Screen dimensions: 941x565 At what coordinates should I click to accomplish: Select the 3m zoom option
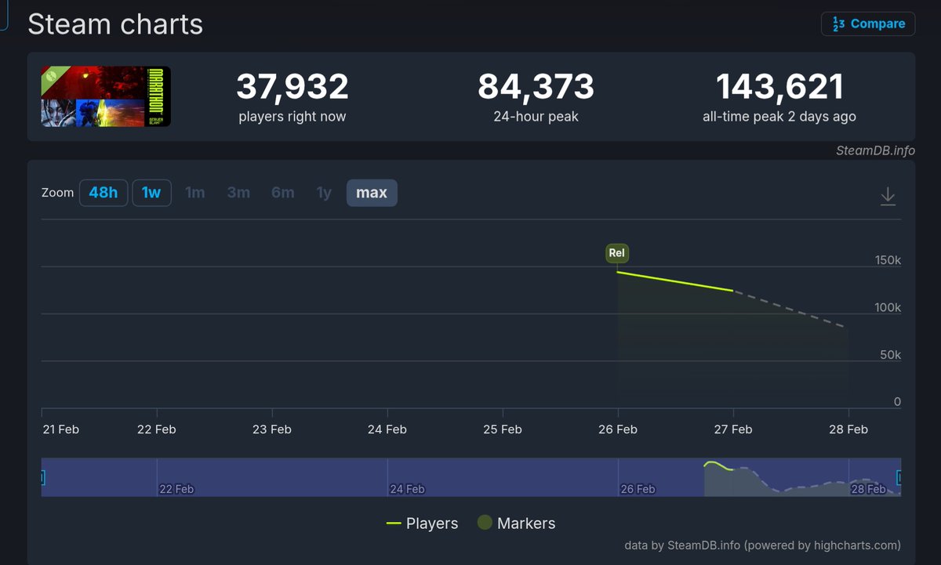pos(238,193)
